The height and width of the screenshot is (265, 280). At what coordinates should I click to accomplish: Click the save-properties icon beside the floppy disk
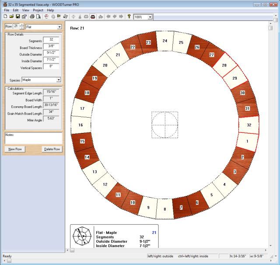[24, 17]
